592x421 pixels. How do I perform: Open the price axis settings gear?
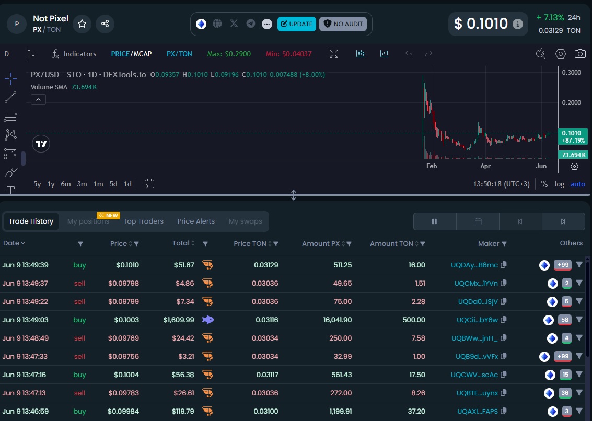(x=574, y=167)
